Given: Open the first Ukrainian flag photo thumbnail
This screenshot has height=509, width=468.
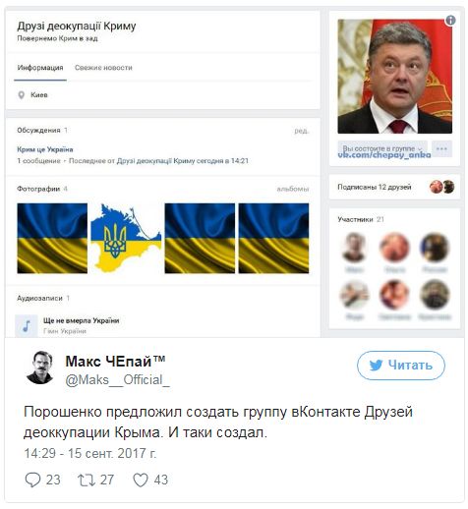Looking at the screenshot, I should coord(52,238).
